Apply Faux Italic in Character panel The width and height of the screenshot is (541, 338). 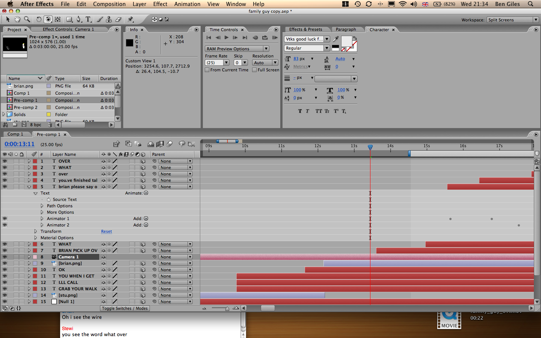click(308, 111)
